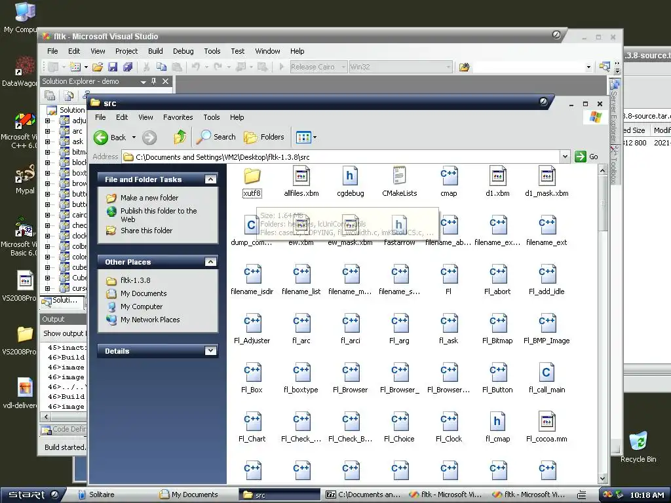The image size is (671, 503).
Task: Click the green Go button
Action: point(586,157)
